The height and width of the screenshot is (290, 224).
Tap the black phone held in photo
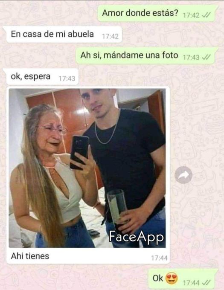click(79, 152)
